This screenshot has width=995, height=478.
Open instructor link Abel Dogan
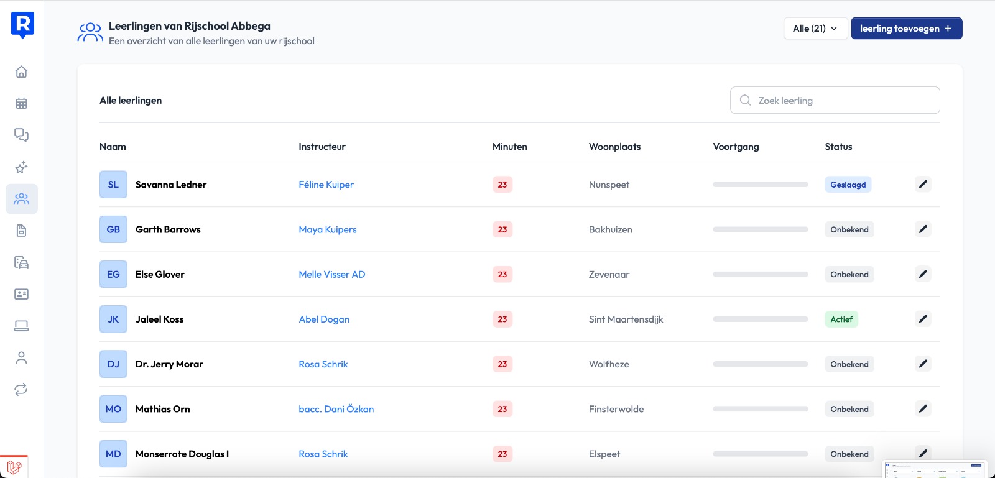click(x=324, y=319)
